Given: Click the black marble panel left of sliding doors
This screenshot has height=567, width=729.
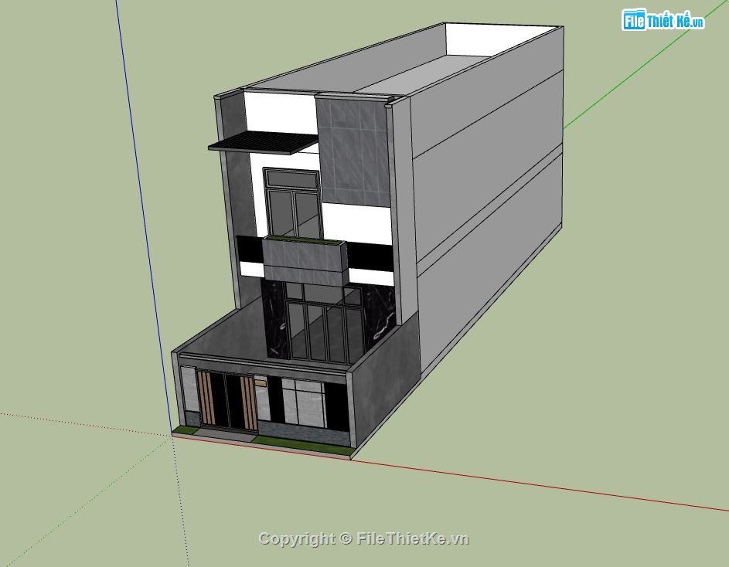Looking at the screenshot, I should point(274,321).
